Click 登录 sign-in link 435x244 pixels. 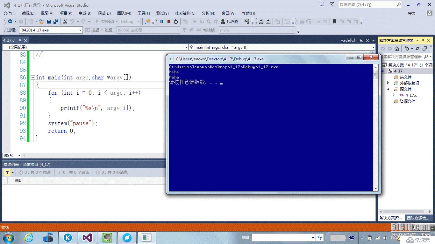click(x=412, y=13)
